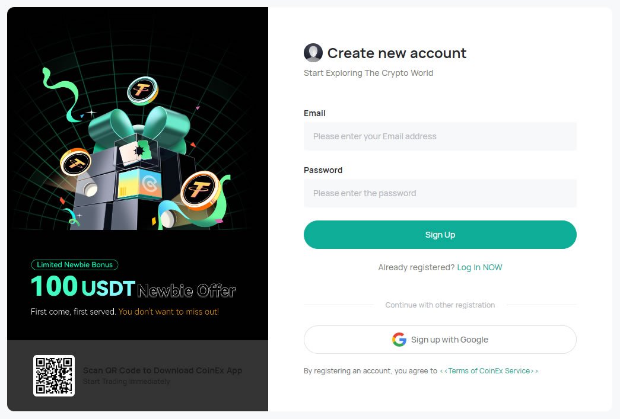This screenshot has width=620, height=419.
Task: Click the Scan QR Code to Download text
Action: click(162, 370)
